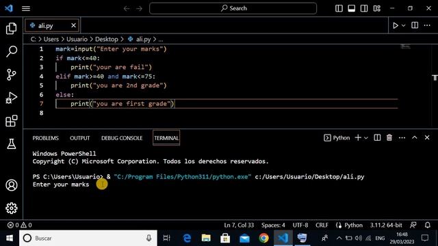Go back with the left arrow
Viewport: 438px width, 246px height.
point(127,9)
